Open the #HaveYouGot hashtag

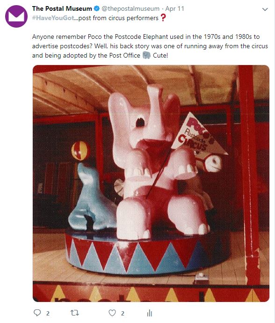tap(53, 18)
